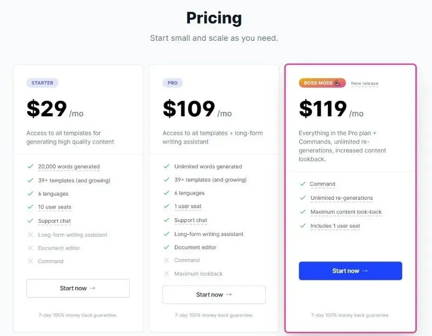Click the blue Boss Mode Start now button
Screen dimensions: 432x336
[350, 271]
